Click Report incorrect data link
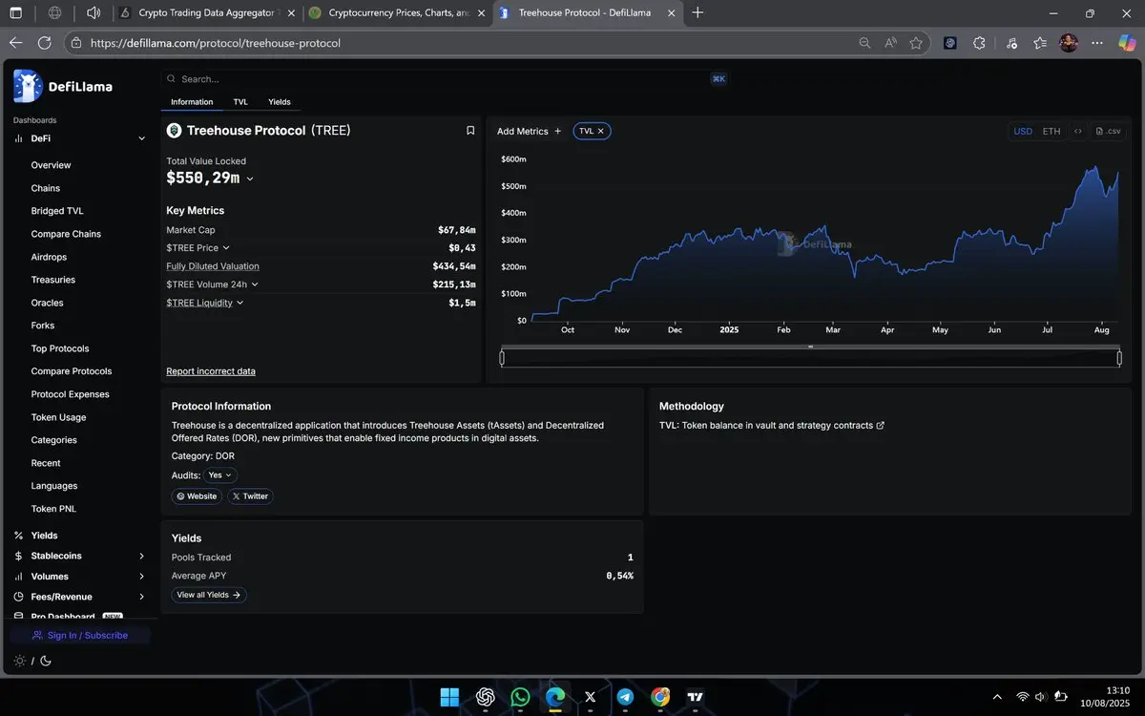 [x=211, y=371]
